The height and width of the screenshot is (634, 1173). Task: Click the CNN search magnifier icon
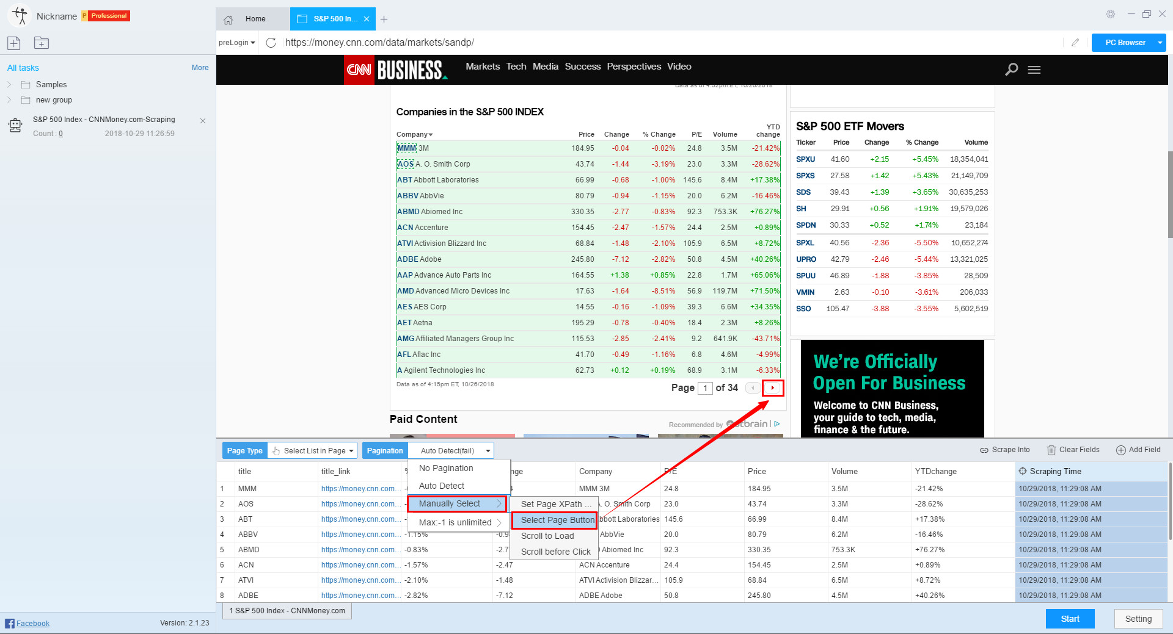click(x=1012, y=70)
